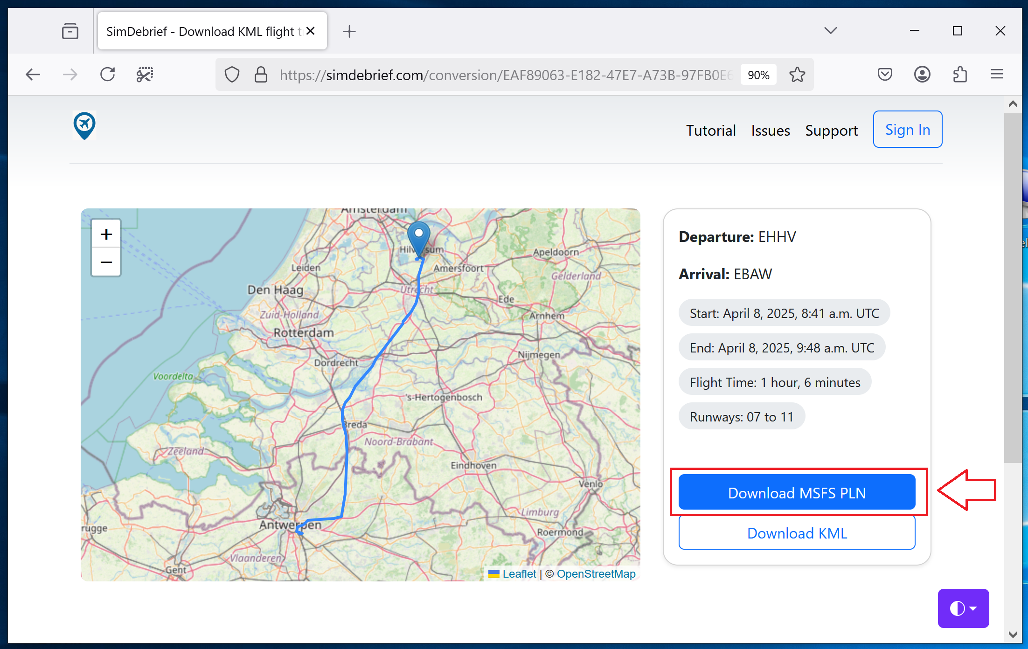Reload the current page
The image size is (1028, 649).
(108, 75)
